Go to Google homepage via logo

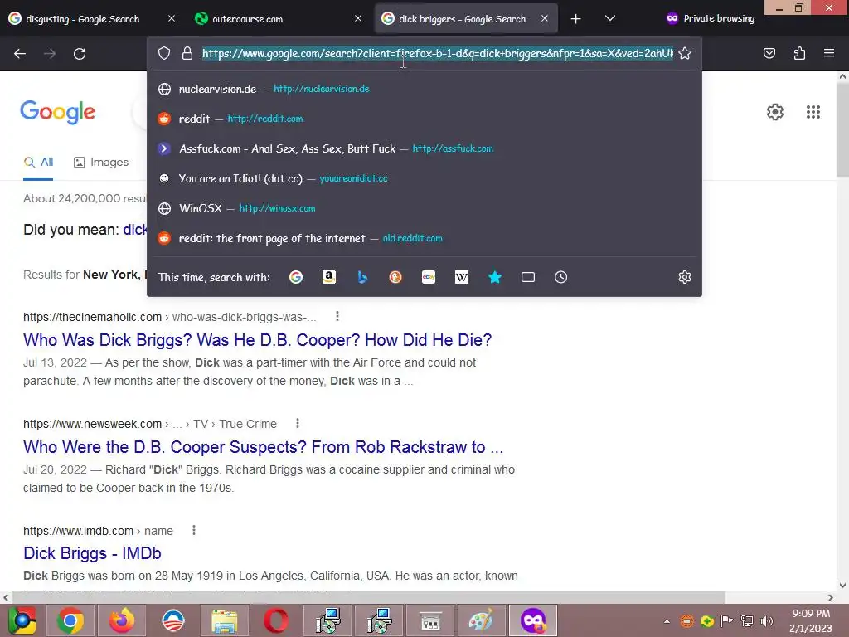[x=58, y=112]
